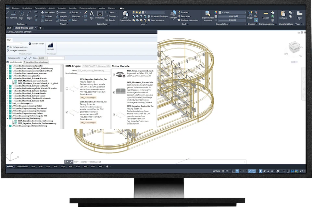Viewport: 312px width, 207px height.
Task: Open Layer-Eigenschaften manager
Action: tap(125, 16)
